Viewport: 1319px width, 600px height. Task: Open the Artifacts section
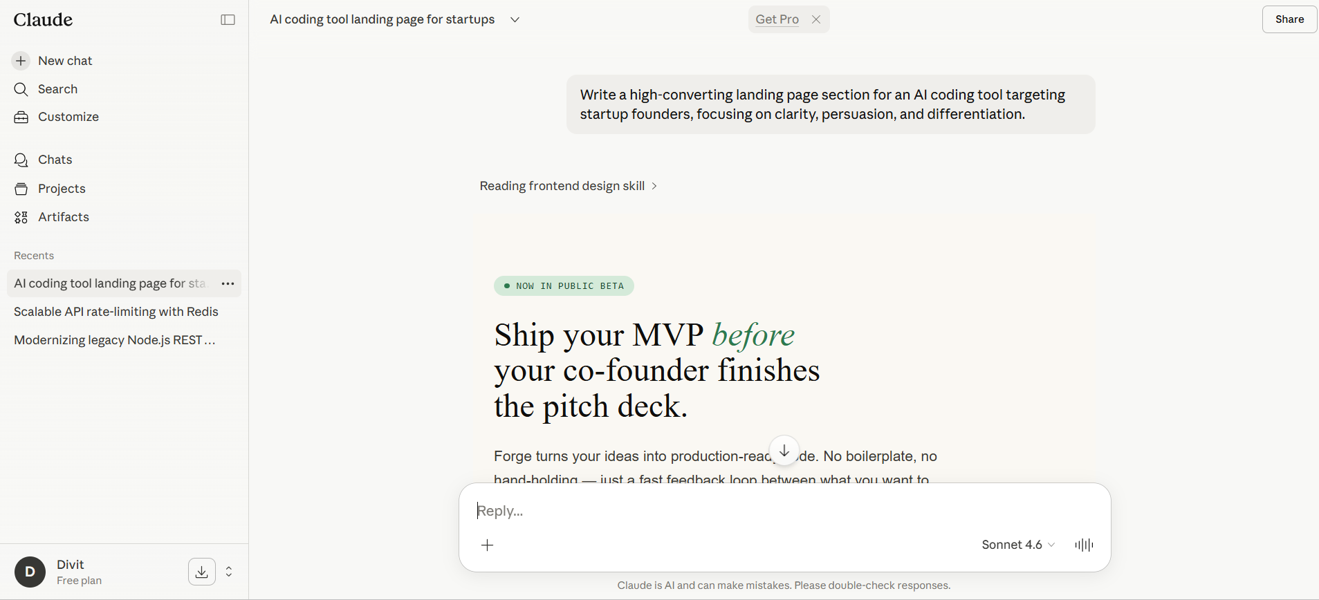point(63,217)
